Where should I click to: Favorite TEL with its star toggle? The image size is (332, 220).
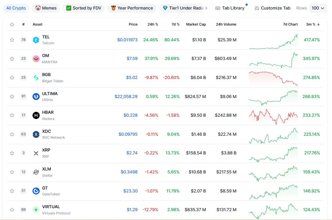(x=12, y=40)
